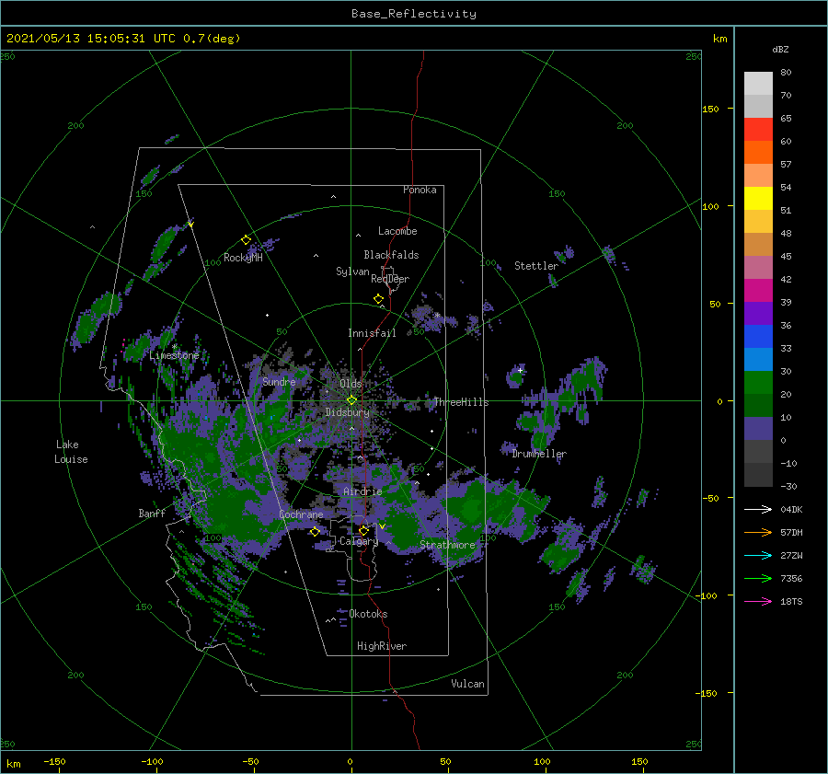Click the Lake Louise label
This screenshot has width=828, height=774.
pos(71,452)
